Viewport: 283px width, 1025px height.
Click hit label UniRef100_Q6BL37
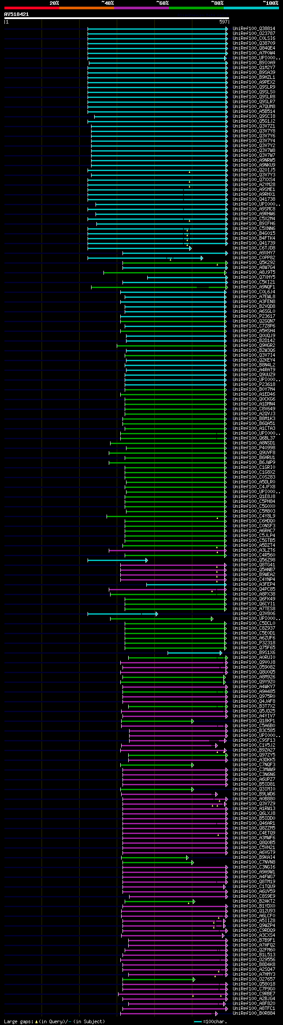tap(254, 438)
